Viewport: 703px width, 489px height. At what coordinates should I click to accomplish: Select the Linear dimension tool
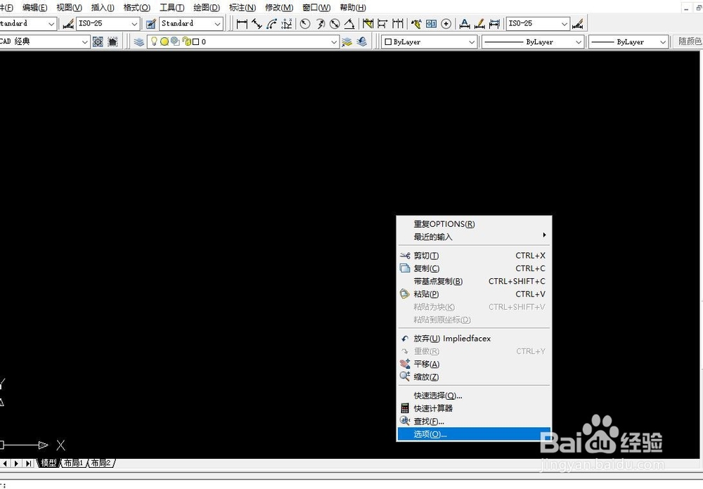pos(242,23)
